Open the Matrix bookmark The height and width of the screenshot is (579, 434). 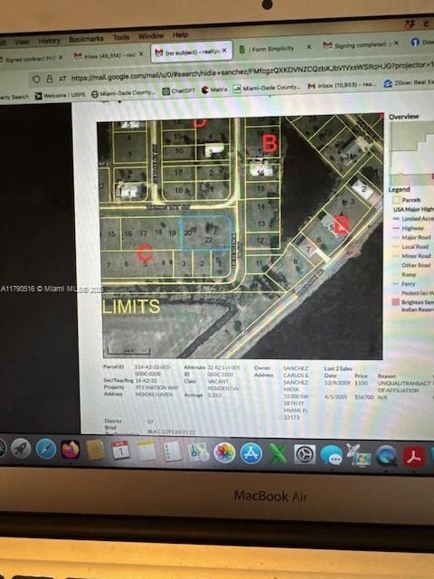pyautogui.click(x=214, y=90)
